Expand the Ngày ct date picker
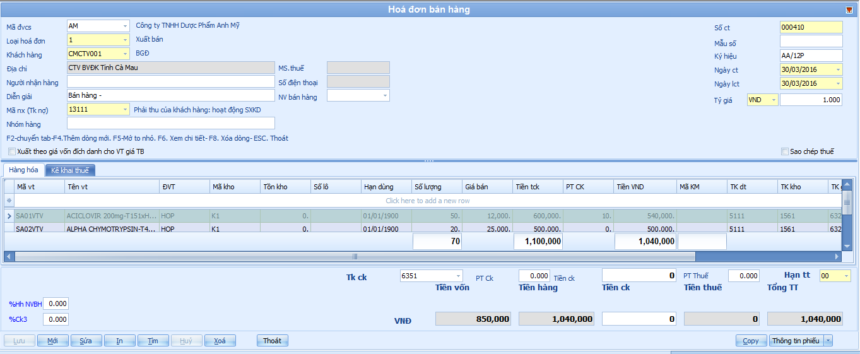 tap(837, 70)
